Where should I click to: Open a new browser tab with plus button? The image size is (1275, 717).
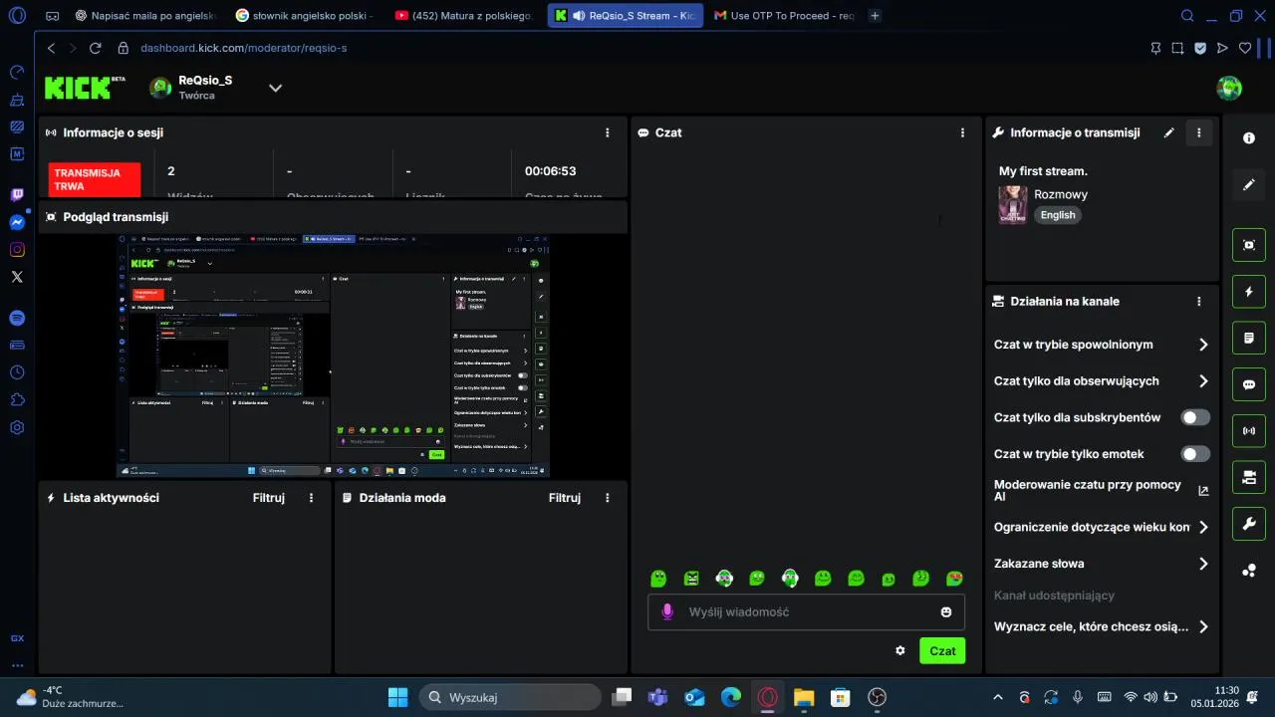click(x=875, y=15)
